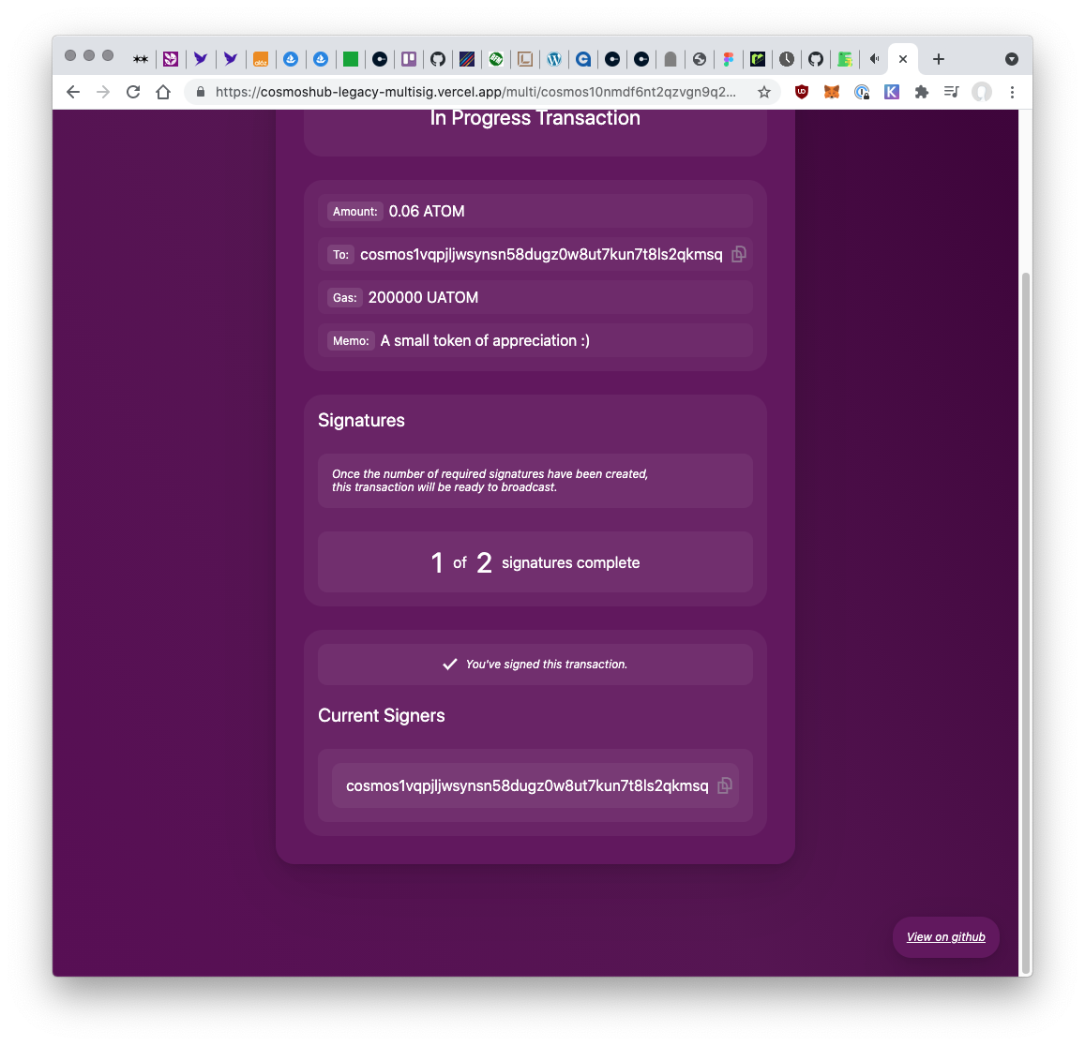This screenshot has width=1085, height=1046.
Task: Switch to the clock icon tab
Action: [787, 59]
